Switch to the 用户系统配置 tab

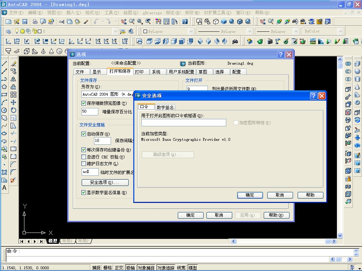181,72
